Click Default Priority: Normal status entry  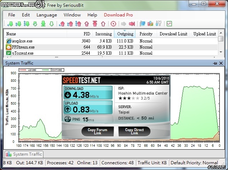[194, 163]
